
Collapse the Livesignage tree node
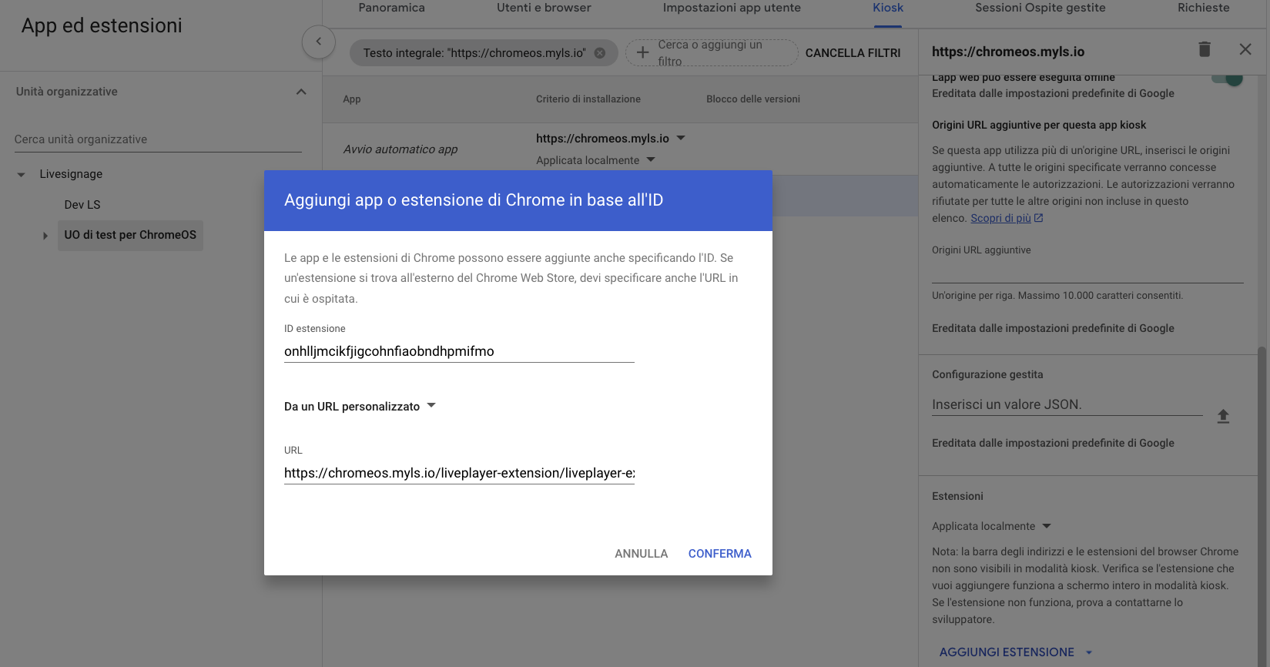pyautogui.click(x=21, y=175)
